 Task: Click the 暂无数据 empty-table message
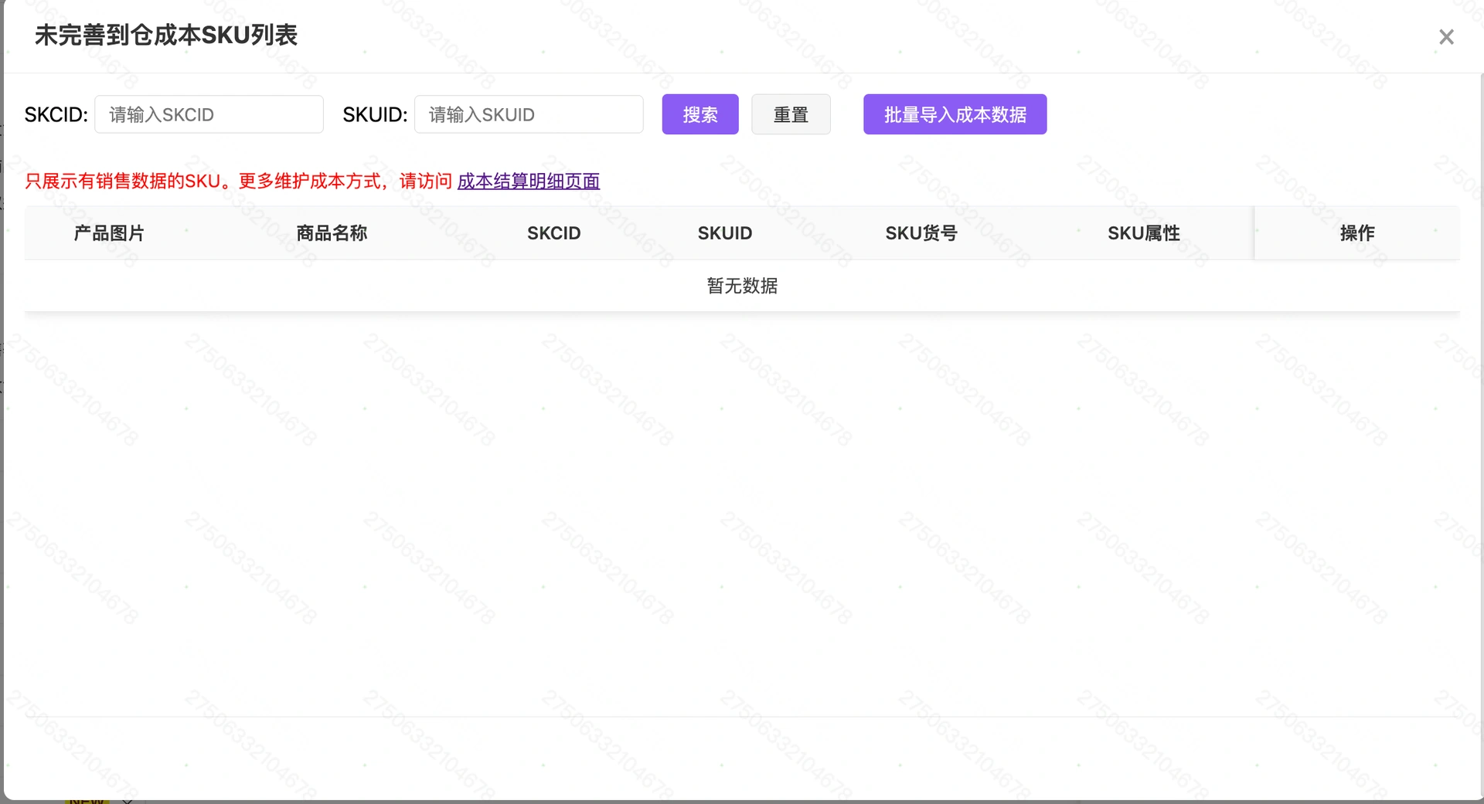(x=742, y=286)
